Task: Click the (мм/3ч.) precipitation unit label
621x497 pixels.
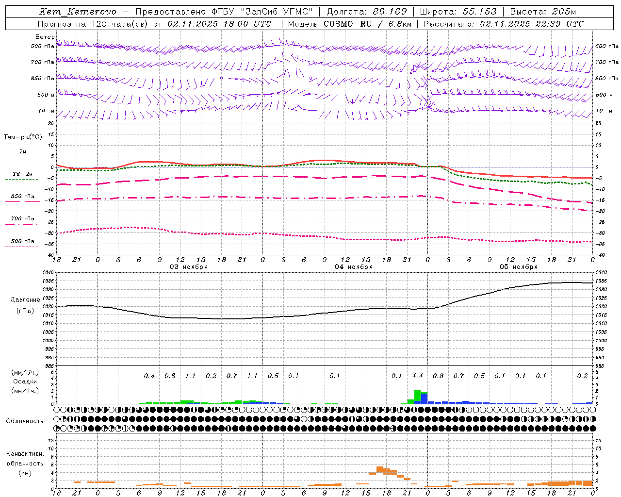Action: 25,372
